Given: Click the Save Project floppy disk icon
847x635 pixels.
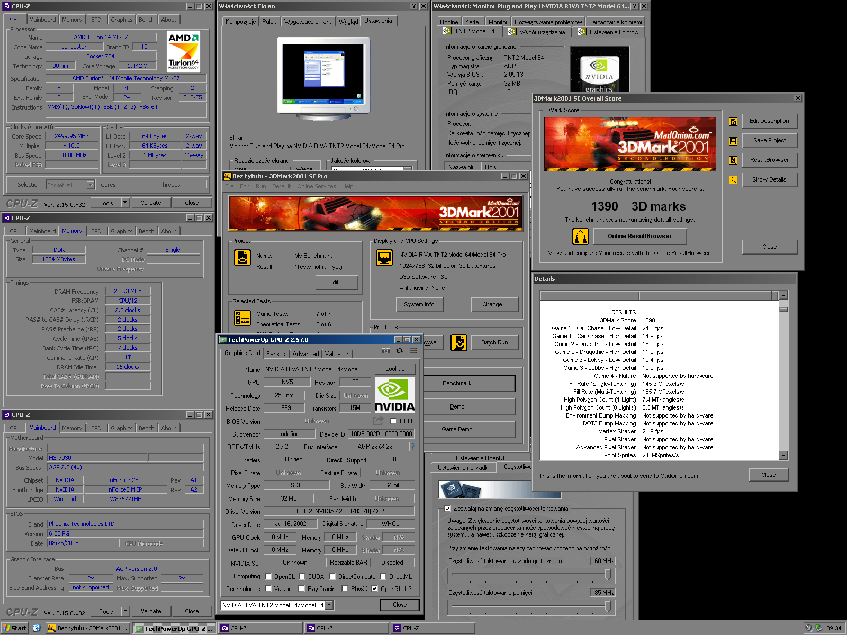Looking at the screenshot, I should [733, 141].
